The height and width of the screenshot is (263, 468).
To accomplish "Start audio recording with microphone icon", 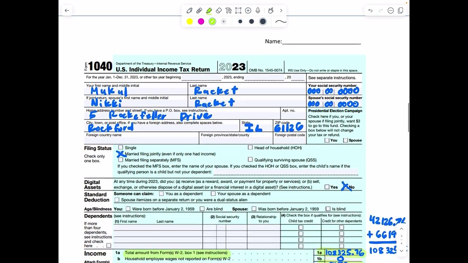I will coord(258,11).
